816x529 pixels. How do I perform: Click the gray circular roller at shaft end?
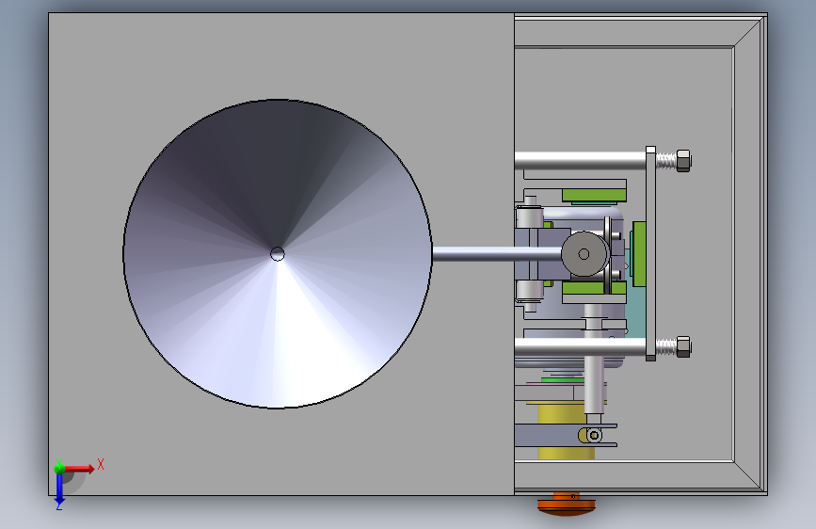pos(584,254)
